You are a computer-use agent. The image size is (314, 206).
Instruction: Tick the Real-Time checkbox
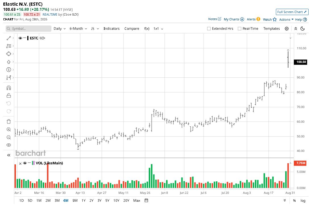tap(239, 29)
